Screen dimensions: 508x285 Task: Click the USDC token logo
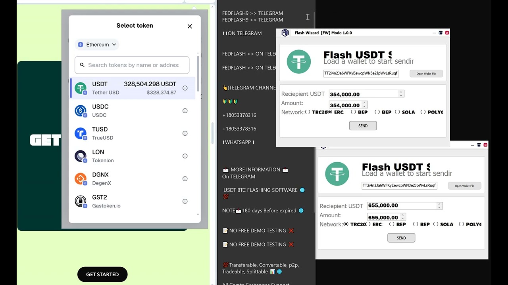tap(81, 111)
